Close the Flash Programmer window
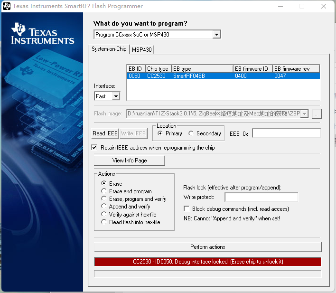The width and height of the screenshot is (336, 293). point(324,6)
